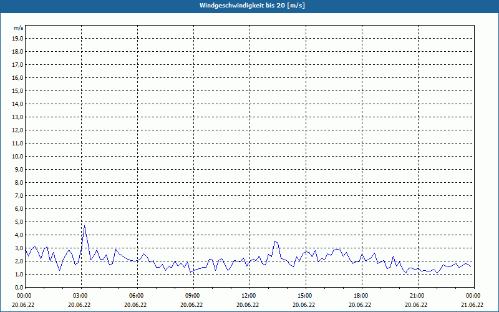Select the 17,0 y-axis label
Screen dimensions: 499x312
pos(17,65)
